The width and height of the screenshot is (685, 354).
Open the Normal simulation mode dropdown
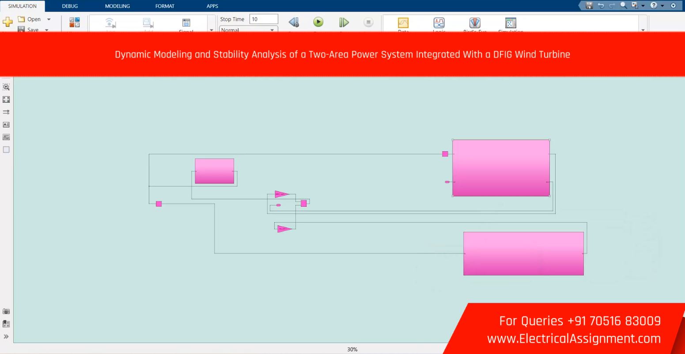pos(249,30)
